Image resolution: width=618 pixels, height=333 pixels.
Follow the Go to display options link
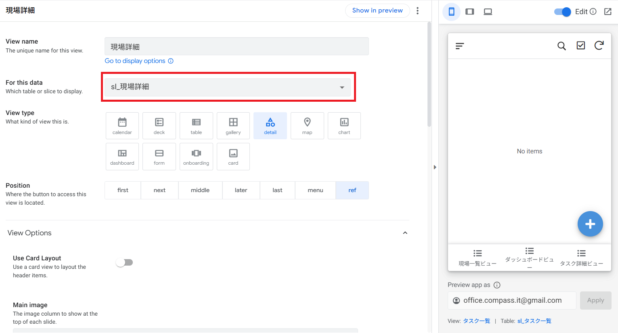(x=135, y=61)
